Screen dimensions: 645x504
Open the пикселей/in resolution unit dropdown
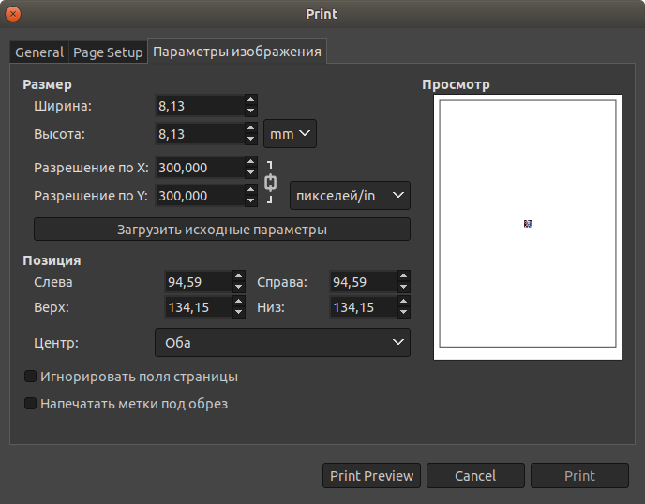coord(350,196)
